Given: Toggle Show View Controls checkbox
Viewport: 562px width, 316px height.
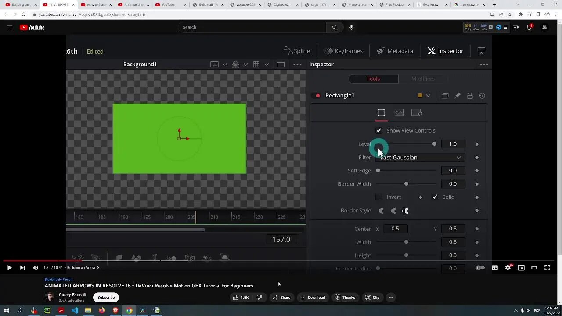Looking at the screenshot, I should pyautogui.click(x=379, y=130).
